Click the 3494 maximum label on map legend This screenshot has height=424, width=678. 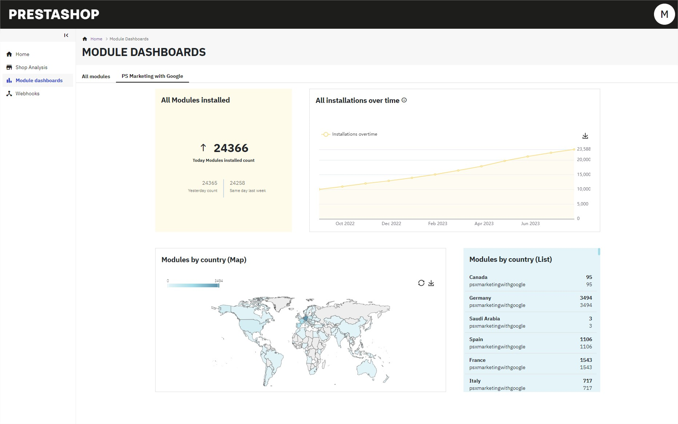(218, 281)
